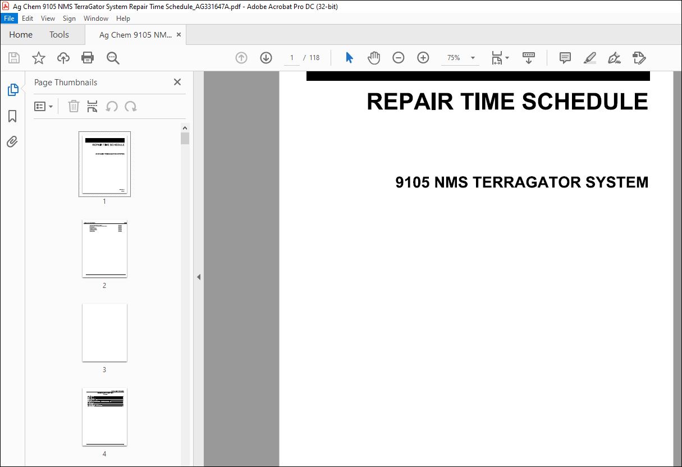Select page 4 thumbnail
682x467 pixels.
pos(104,416)
